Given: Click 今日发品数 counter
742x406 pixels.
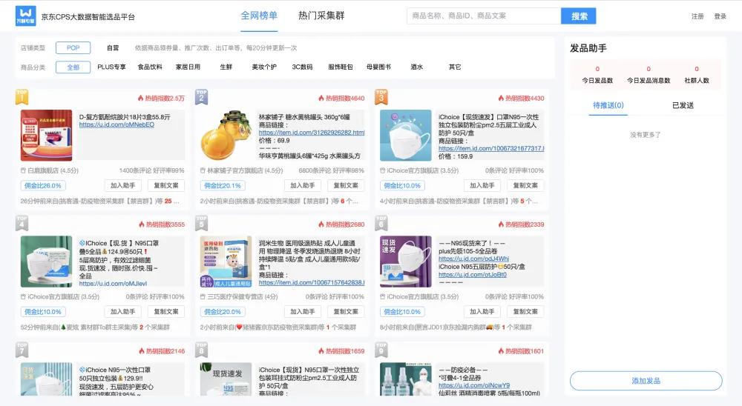Looking at the screenshot, I should pyautogui.click(x=597, y=75).
